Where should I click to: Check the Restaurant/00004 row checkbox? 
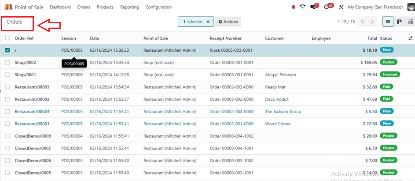pos(7,111)
